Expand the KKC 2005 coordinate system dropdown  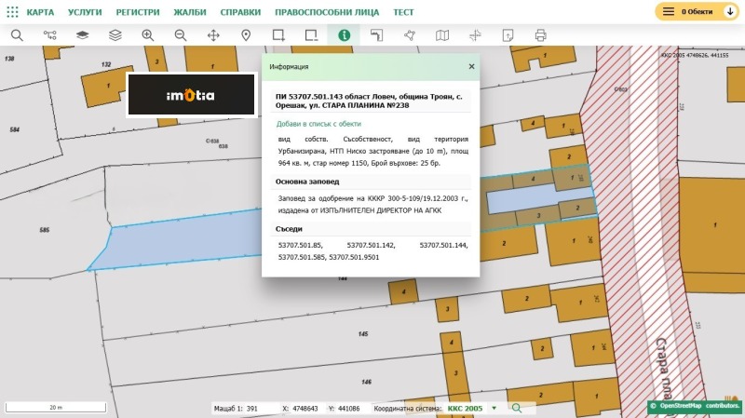[x=494, y=408]
